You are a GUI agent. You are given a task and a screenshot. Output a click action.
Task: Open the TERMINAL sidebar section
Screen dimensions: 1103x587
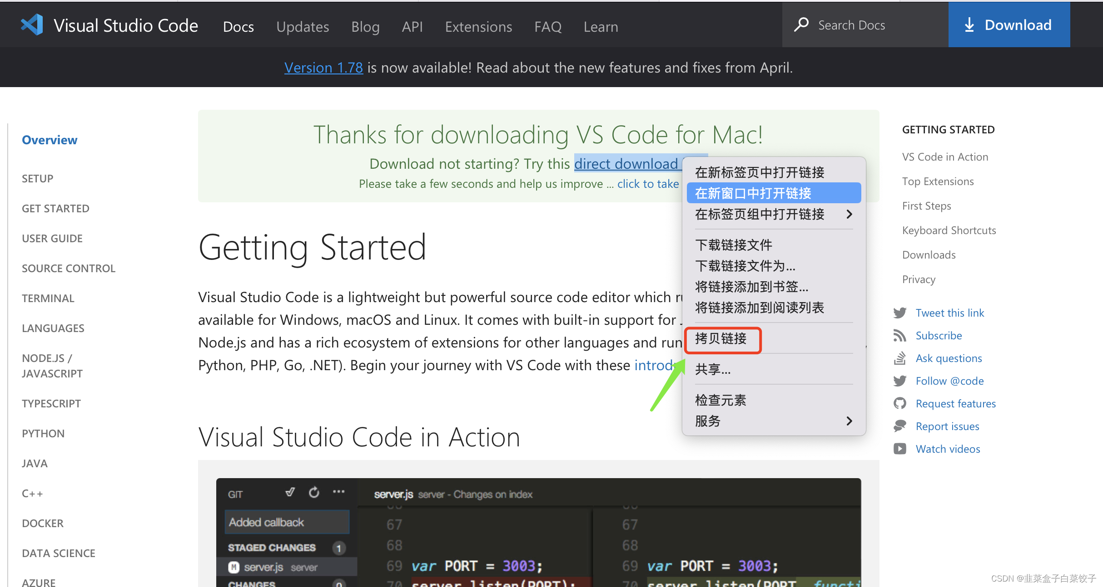pyautogui.click(x=48, y=298)
